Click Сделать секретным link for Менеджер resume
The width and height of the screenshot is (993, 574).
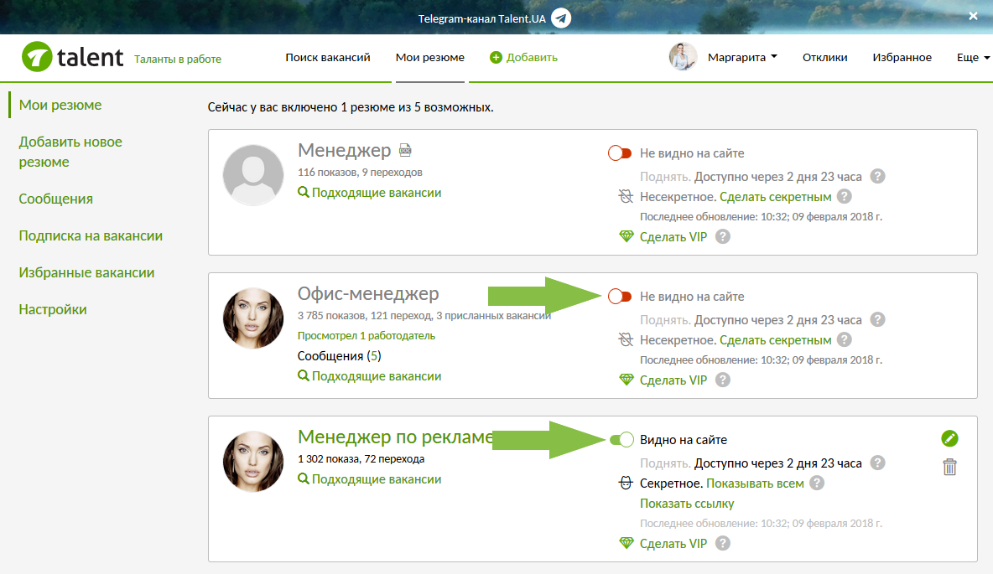pos(775,197)
